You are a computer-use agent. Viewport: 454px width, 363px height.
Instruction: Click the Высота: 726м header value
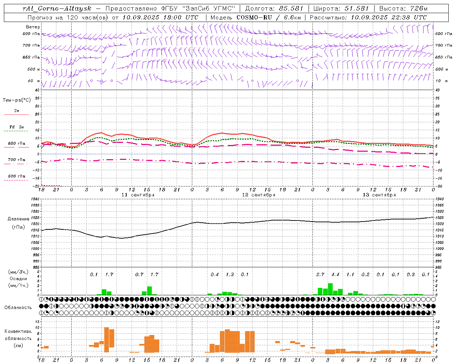coord(403,9)
